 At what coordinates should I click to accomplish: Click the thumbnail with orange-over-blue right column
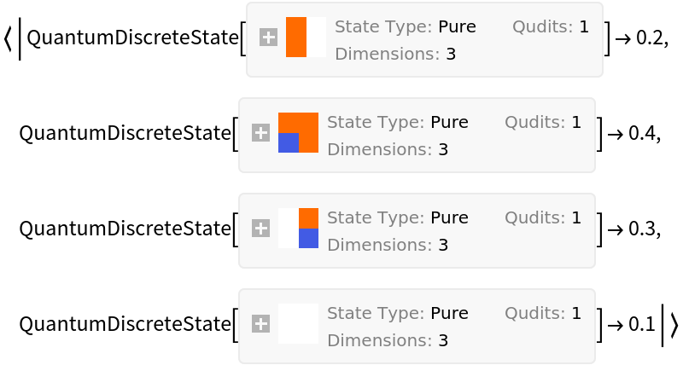pos(298,229)
